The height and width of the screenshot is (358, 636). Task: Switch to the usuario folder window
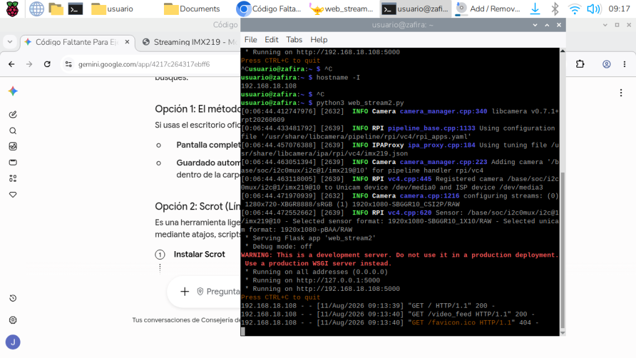point(112,9)
